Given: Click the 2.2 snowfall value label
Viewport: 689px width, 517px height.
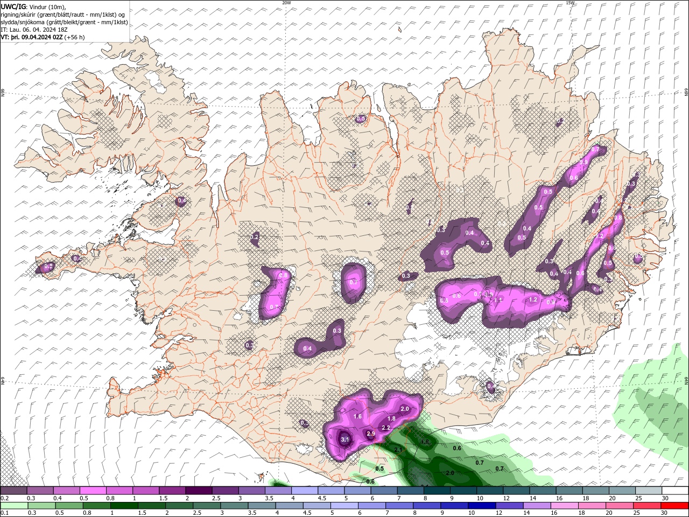Looking at the screenshot, I should point(386,428).
